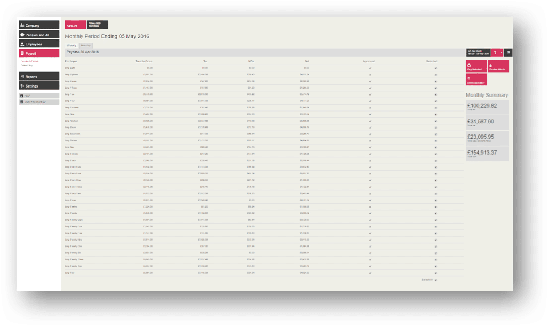Image resolution: width=548 pixels, height=326 pixels.
Task: Click the Help button in sidebar
Action: click(38, 96)
